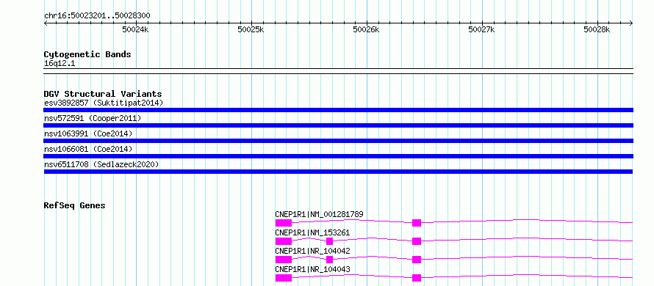Click the 50025k ruler label
The image size is (654, 286).
(x=251, y=29)
